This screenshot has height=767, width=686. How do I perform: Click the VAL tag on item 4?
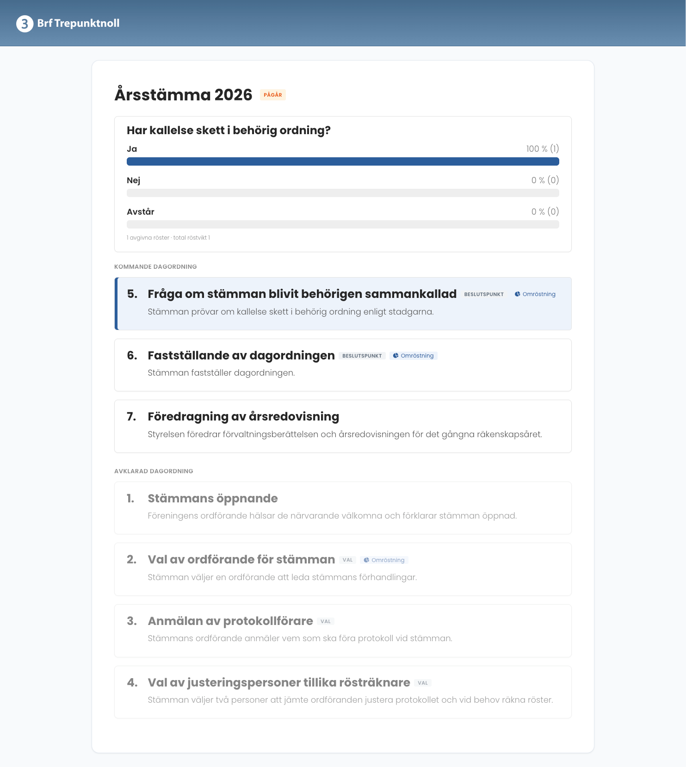[423, 683]
